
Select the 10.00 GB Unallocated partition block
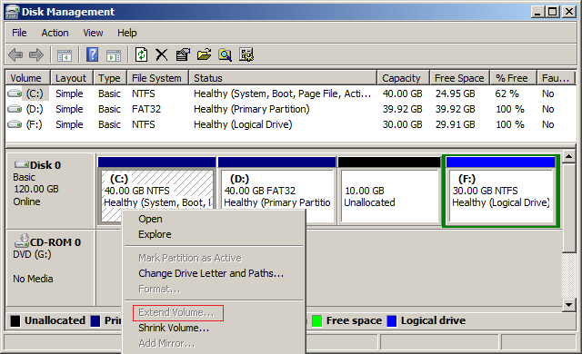point(389,191)
